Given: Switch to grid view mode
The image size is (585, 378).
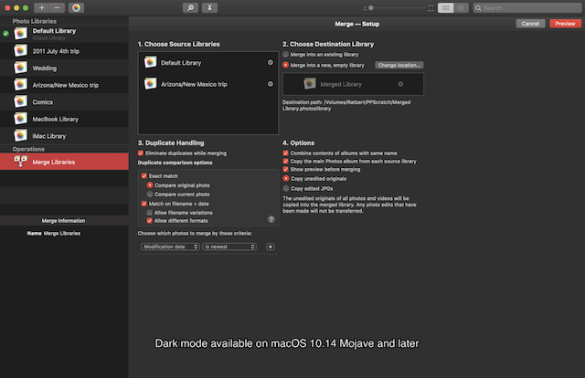Looking at the screenshot, I should click(x=445, y=7).
